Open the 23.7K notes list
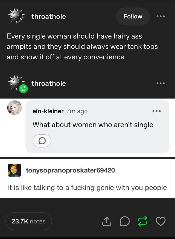This screenshot has height=239, width=175. [x=29, y=221]
